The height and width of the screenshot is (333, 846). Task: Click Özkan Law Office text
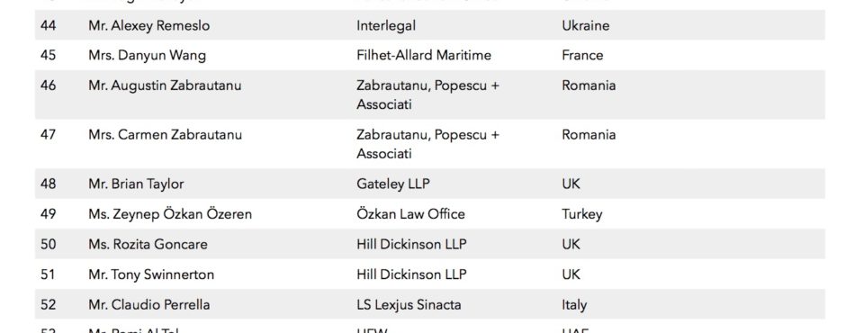click(x=410, y=213)
